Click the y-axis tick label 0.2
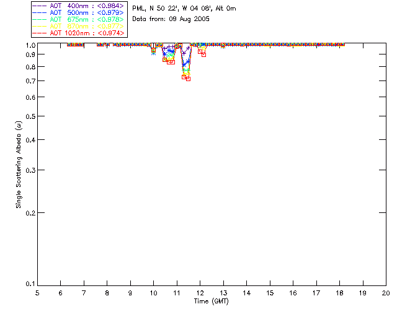The height and width of the screenshot is (317, 397). (x=30, y=213)
